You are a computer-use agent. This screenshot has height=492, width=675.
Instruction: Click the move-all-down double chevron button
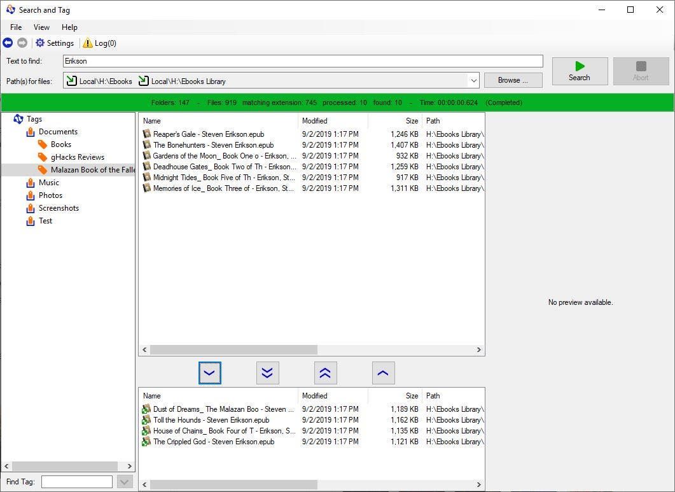267,373
